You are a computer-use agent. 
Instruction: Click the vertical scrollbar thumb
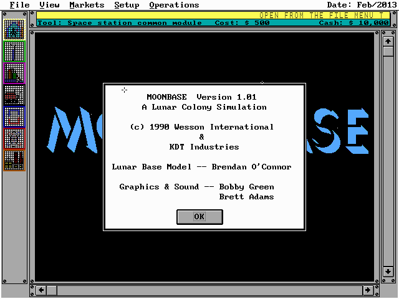pos(388,51)
